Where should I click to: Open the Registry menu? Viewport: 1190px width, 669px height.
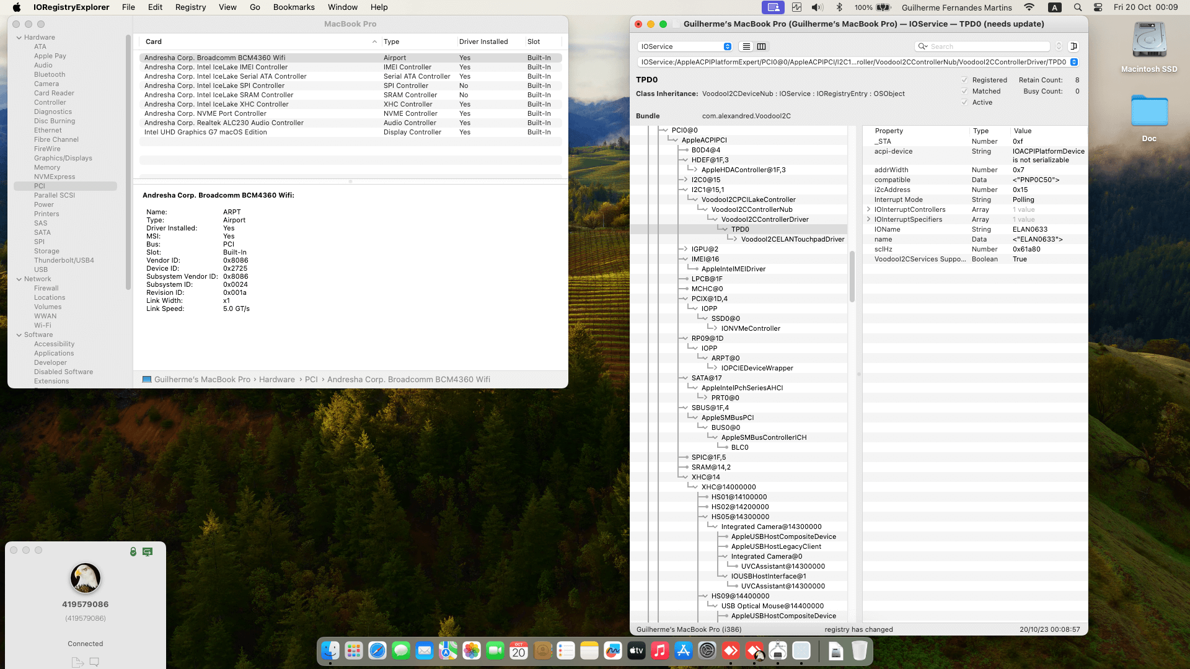point(190,7)
